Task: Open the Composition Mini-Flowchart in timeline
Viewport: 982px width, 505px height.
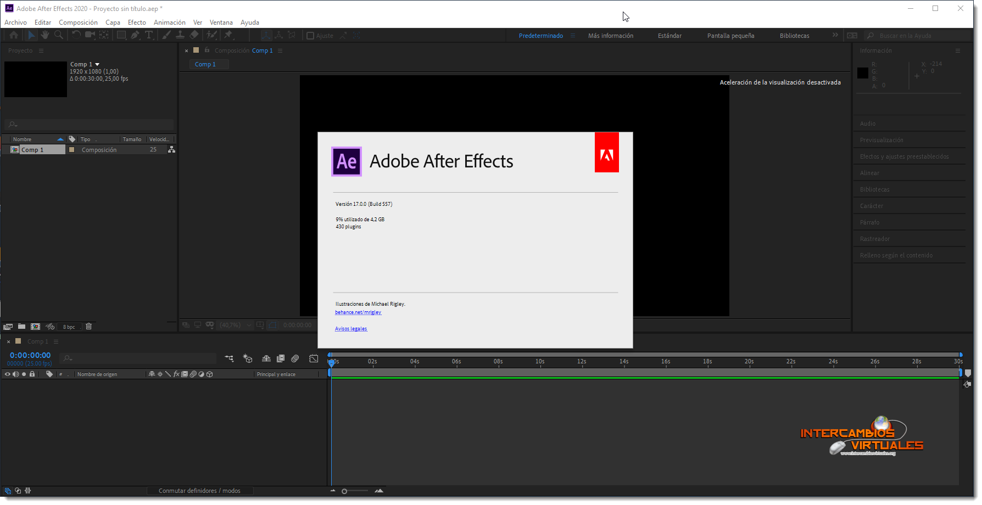Action: (x=229, y=358)
